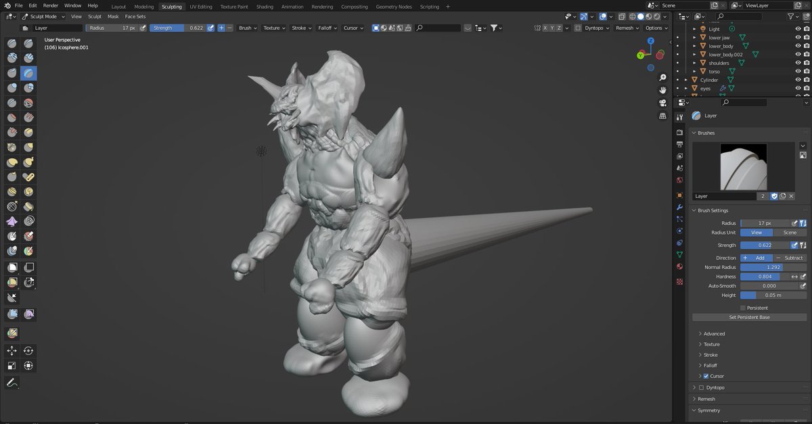812x424 pixels.
Task: Click the Normal Radius slider
Action: click(x=773, y=267)
